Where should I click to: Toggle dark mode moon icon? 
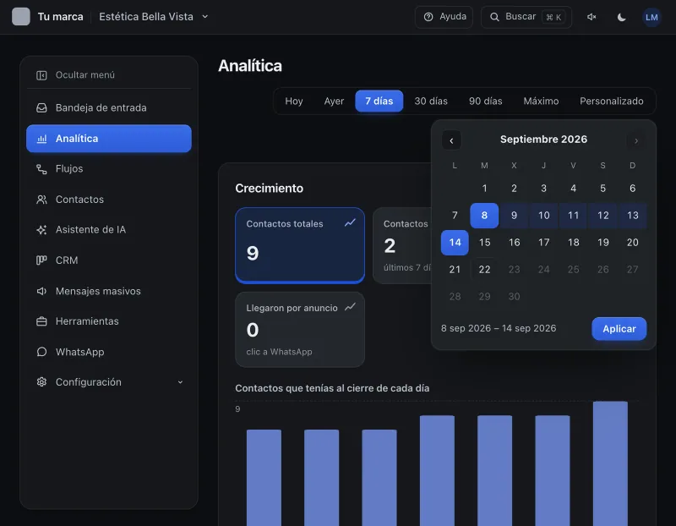621,17
